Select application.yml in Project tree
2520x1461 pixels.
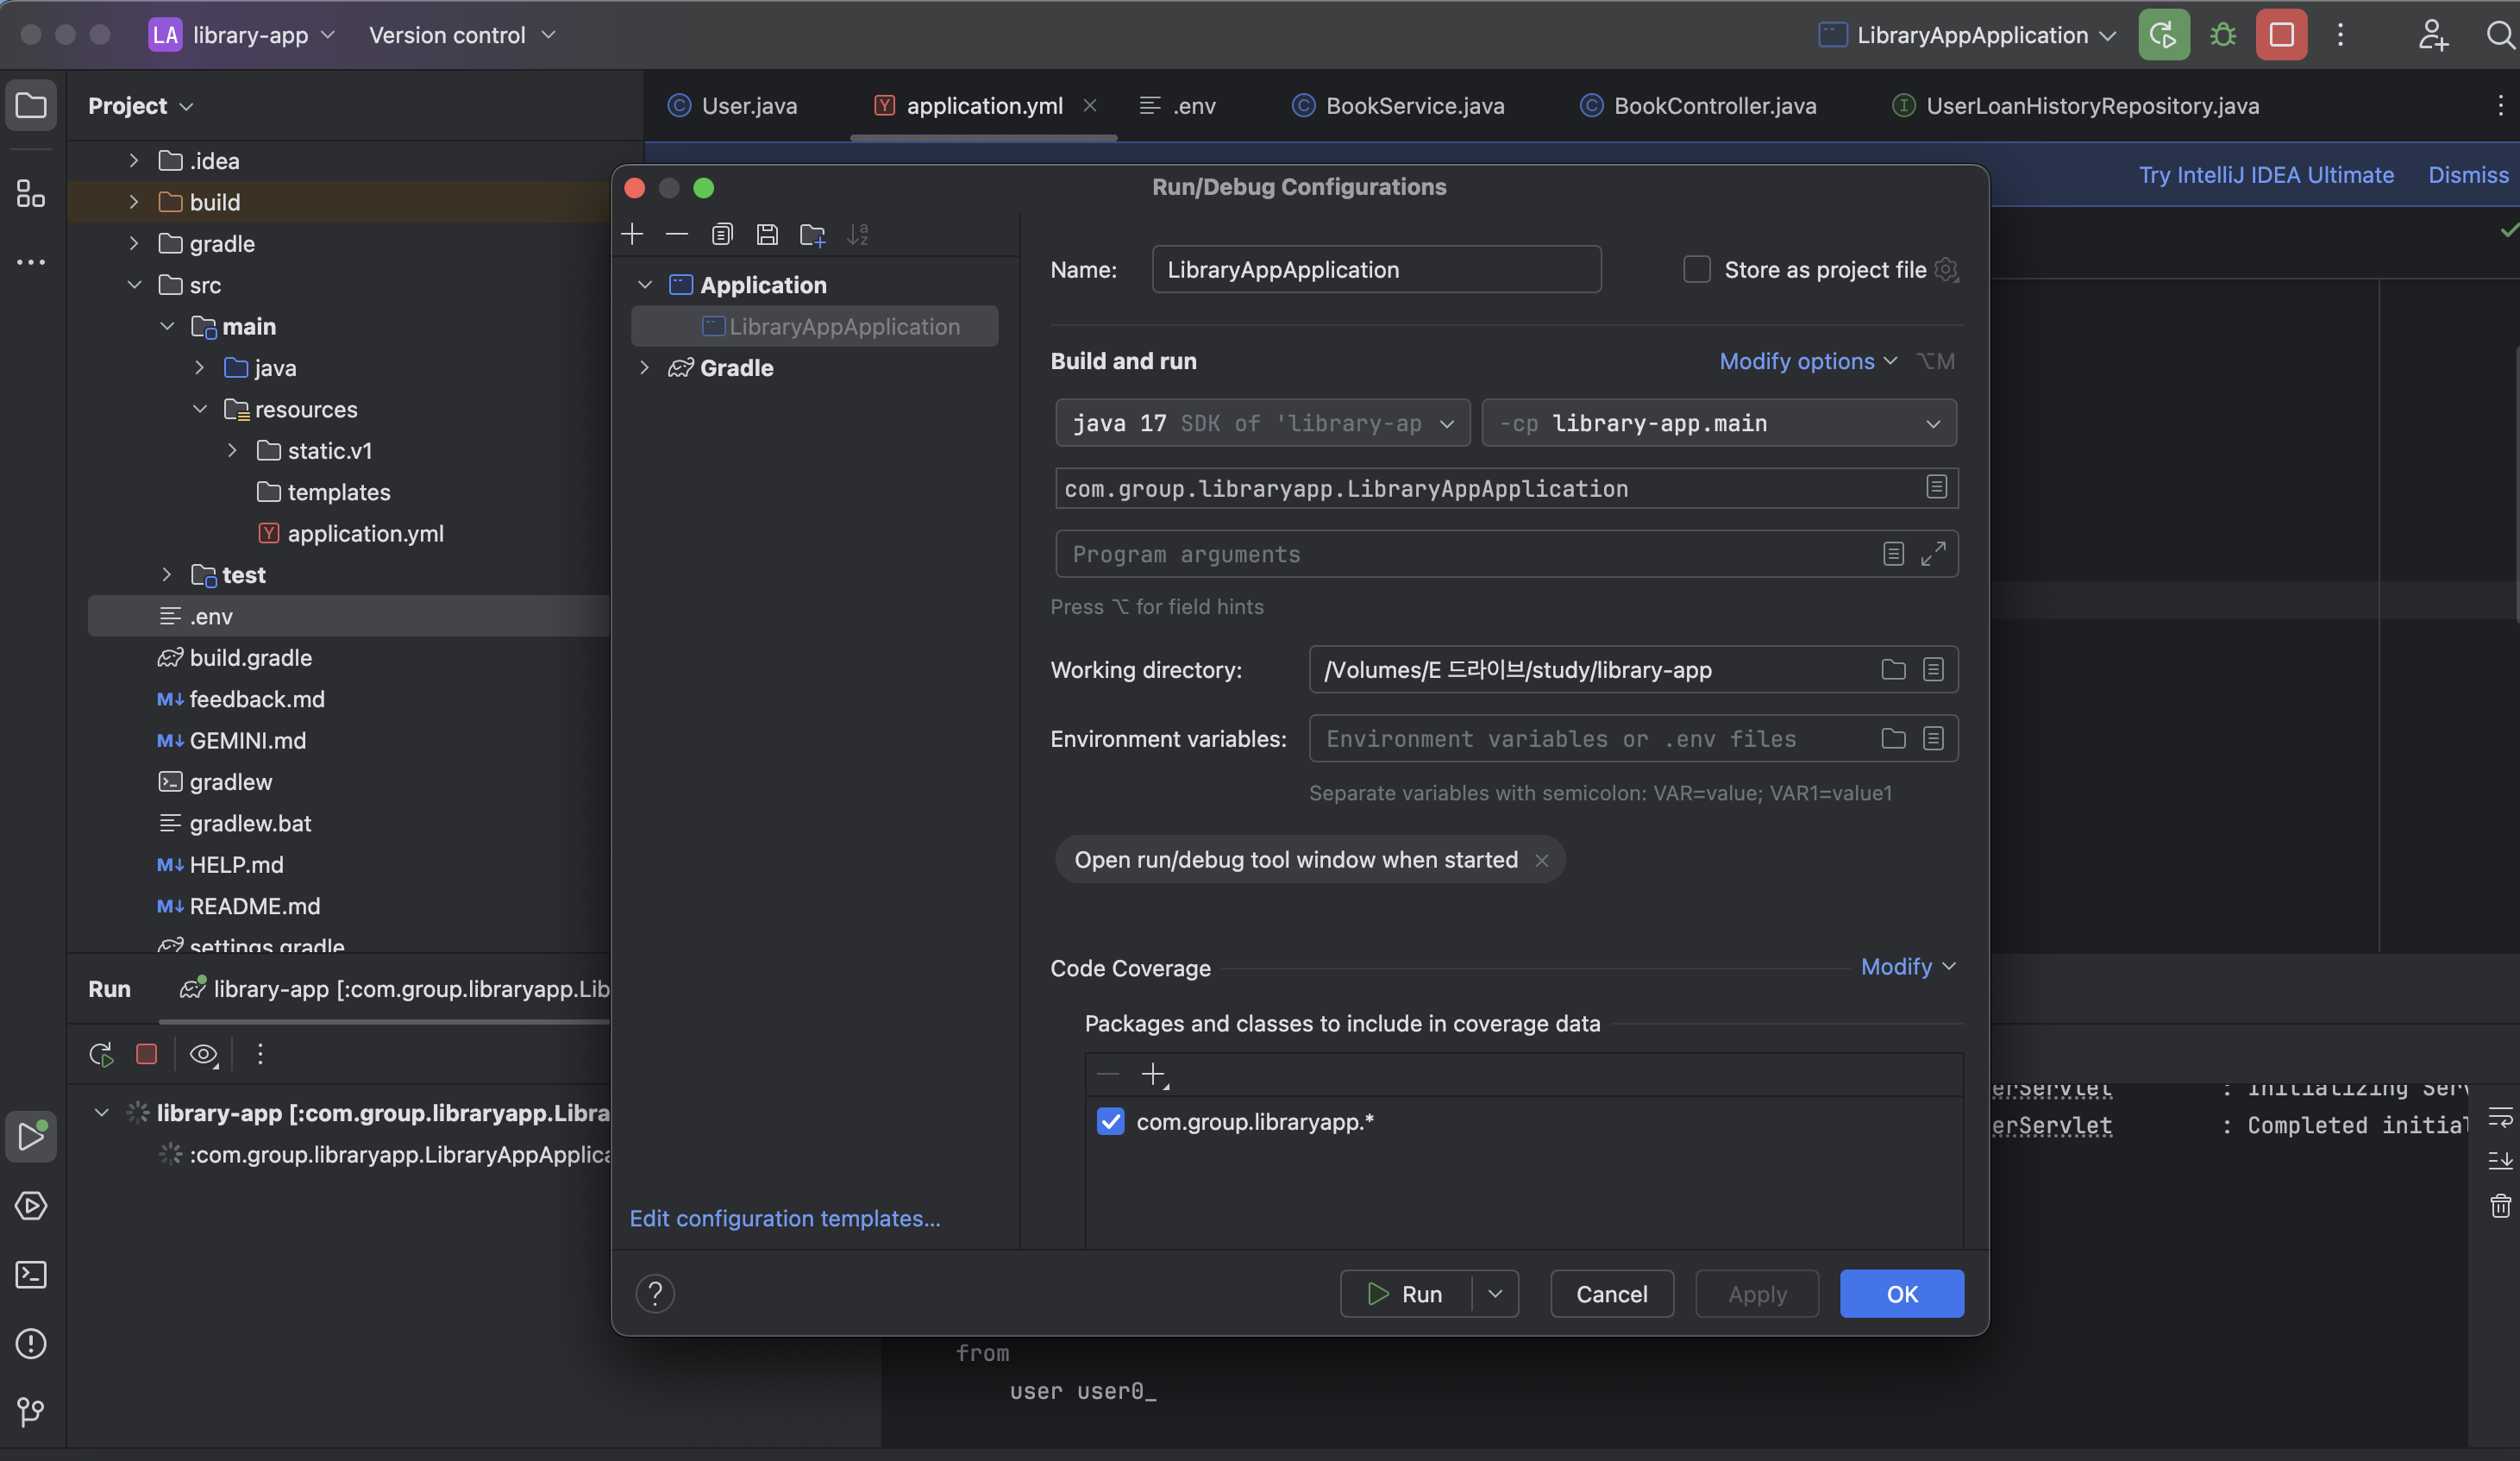coord(350,533)
